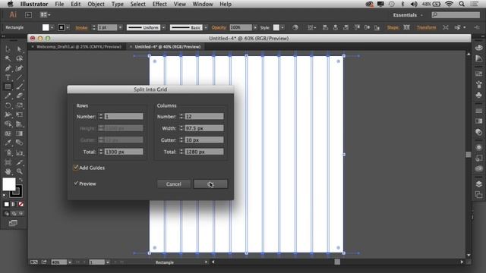This screenshot has width=486, height=273.
Task: Switch to Untitled-4 document tab
Action: (x=167, y=47)
